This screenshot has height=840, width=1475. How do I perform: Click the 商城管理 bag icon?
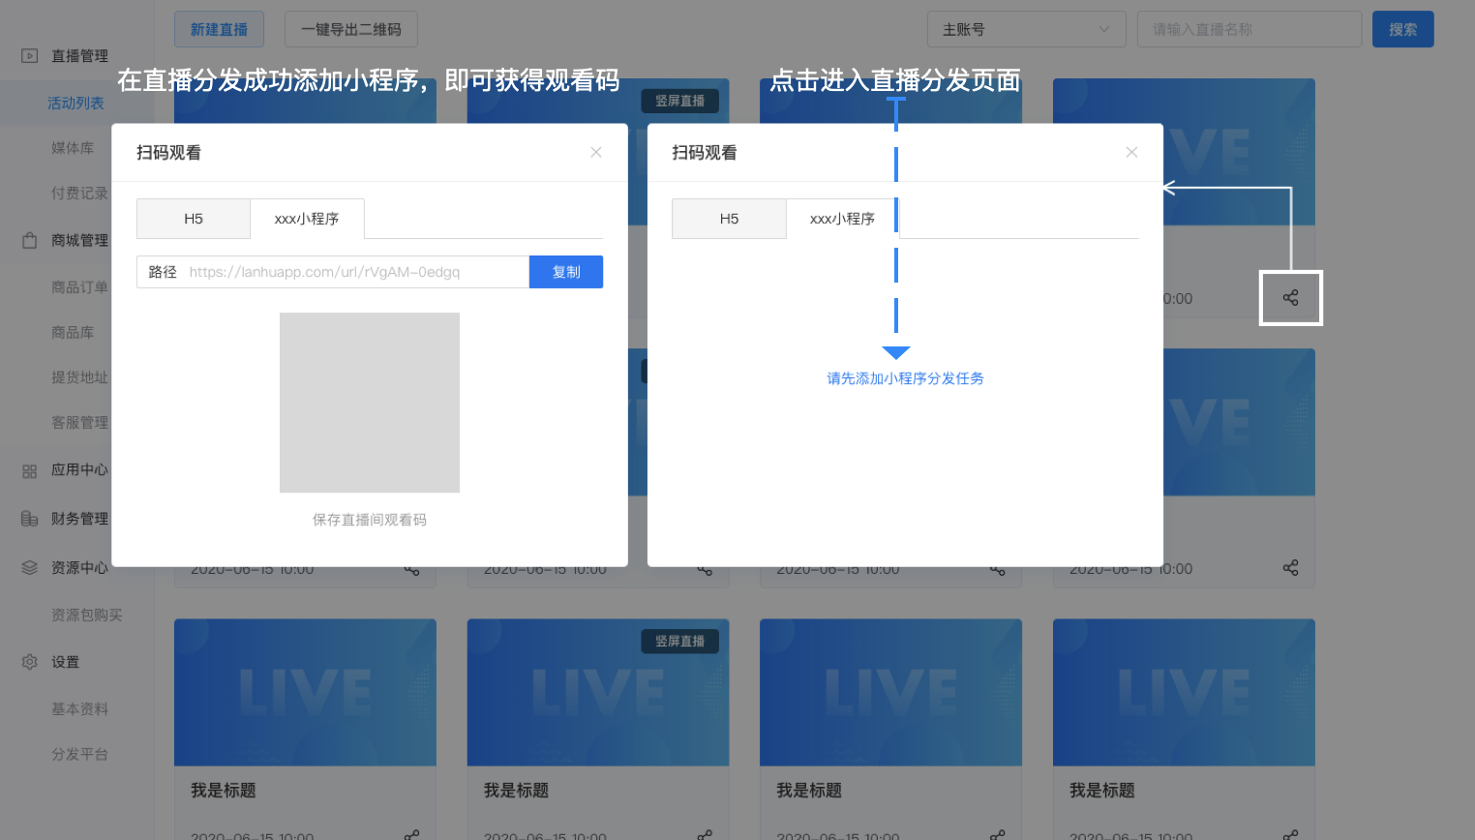tap(30, 240)
